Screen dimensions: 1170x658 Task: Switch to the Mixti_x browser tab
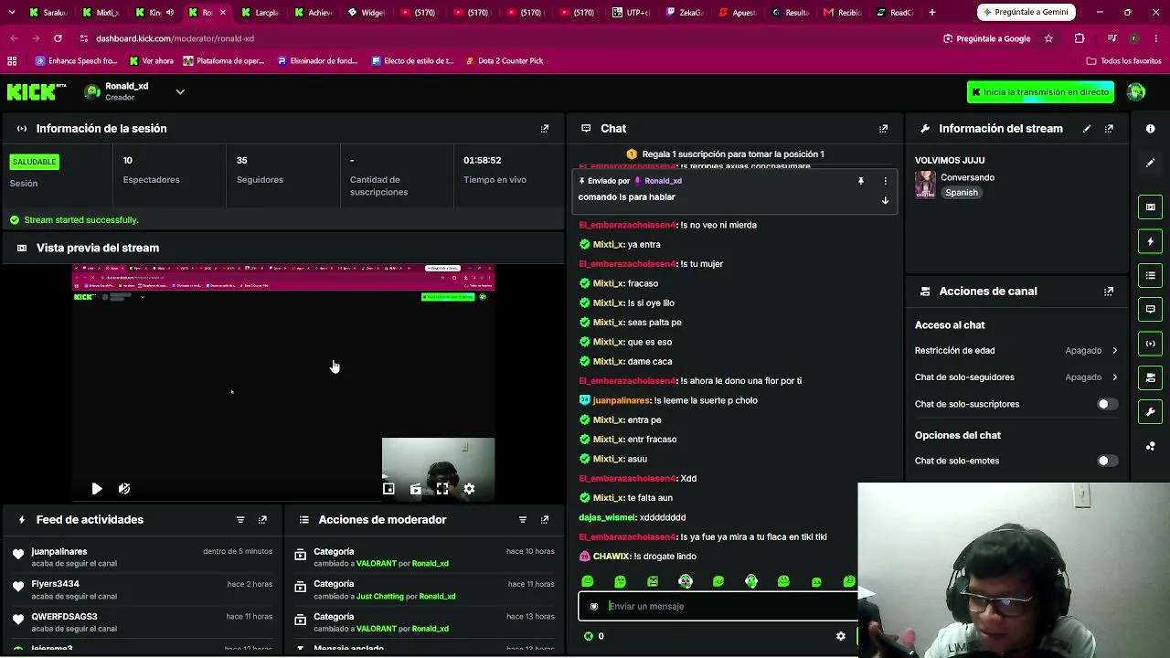[x=101, y=13]
